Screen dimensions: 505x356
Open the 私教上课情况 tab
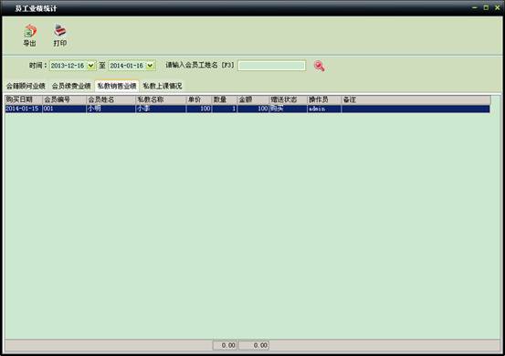163,86
